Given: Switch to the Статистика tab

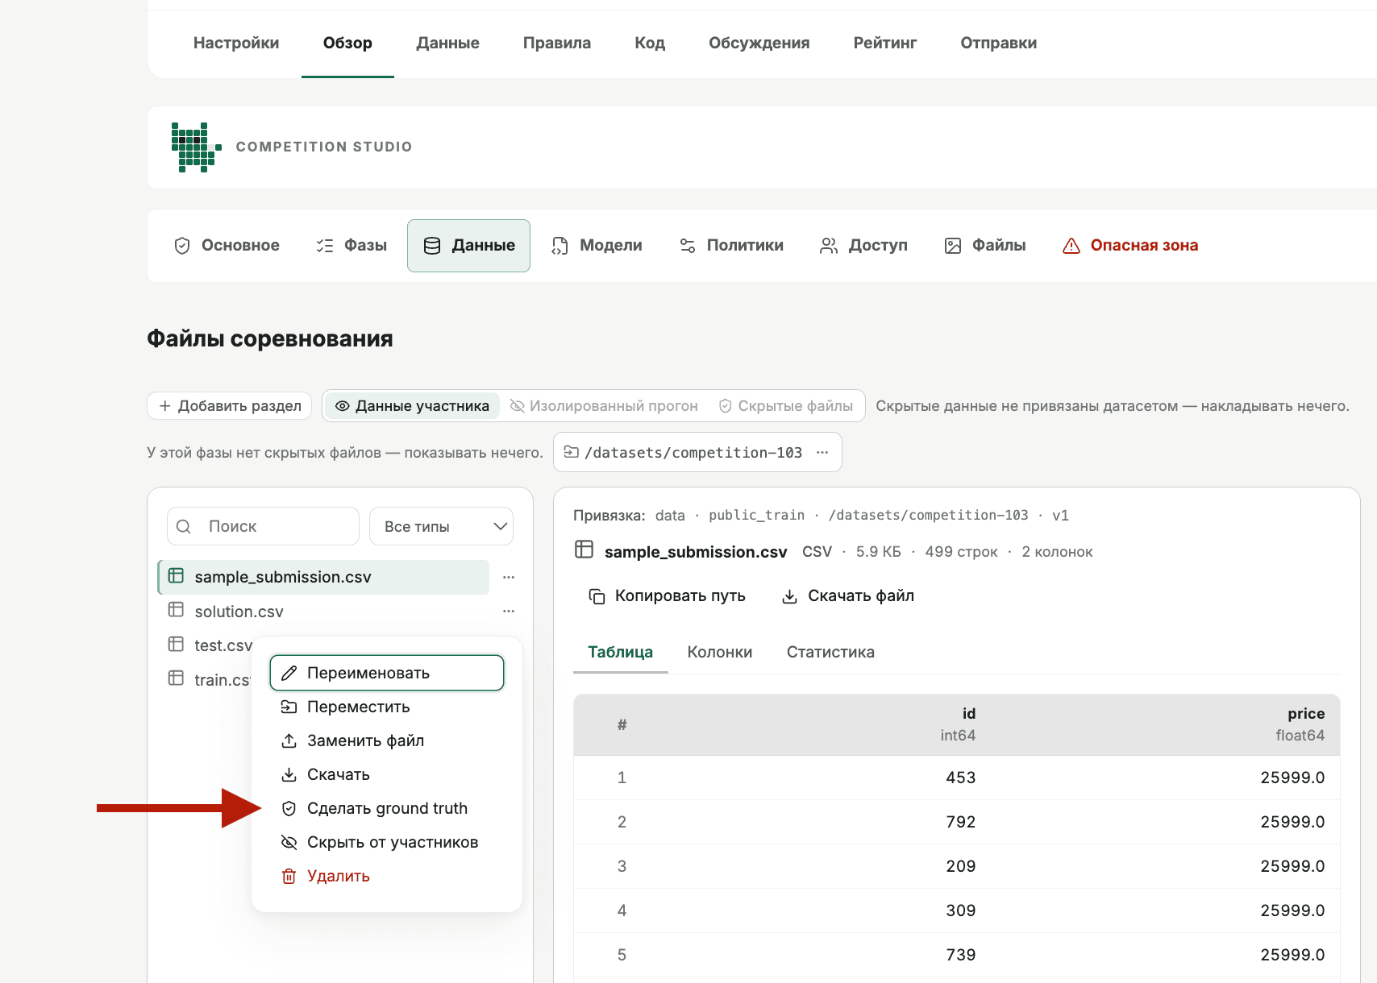Looking at the screenshot, I should (x=830, y=652).
